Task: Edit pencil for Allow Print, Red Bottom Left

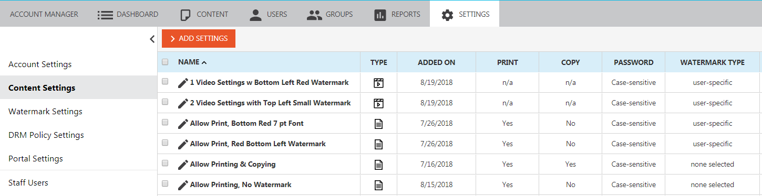Action: click(183, 144)
